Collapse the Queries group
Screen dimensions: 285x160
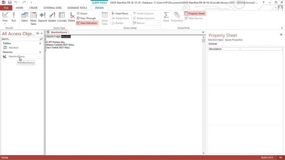click(40, 52)
